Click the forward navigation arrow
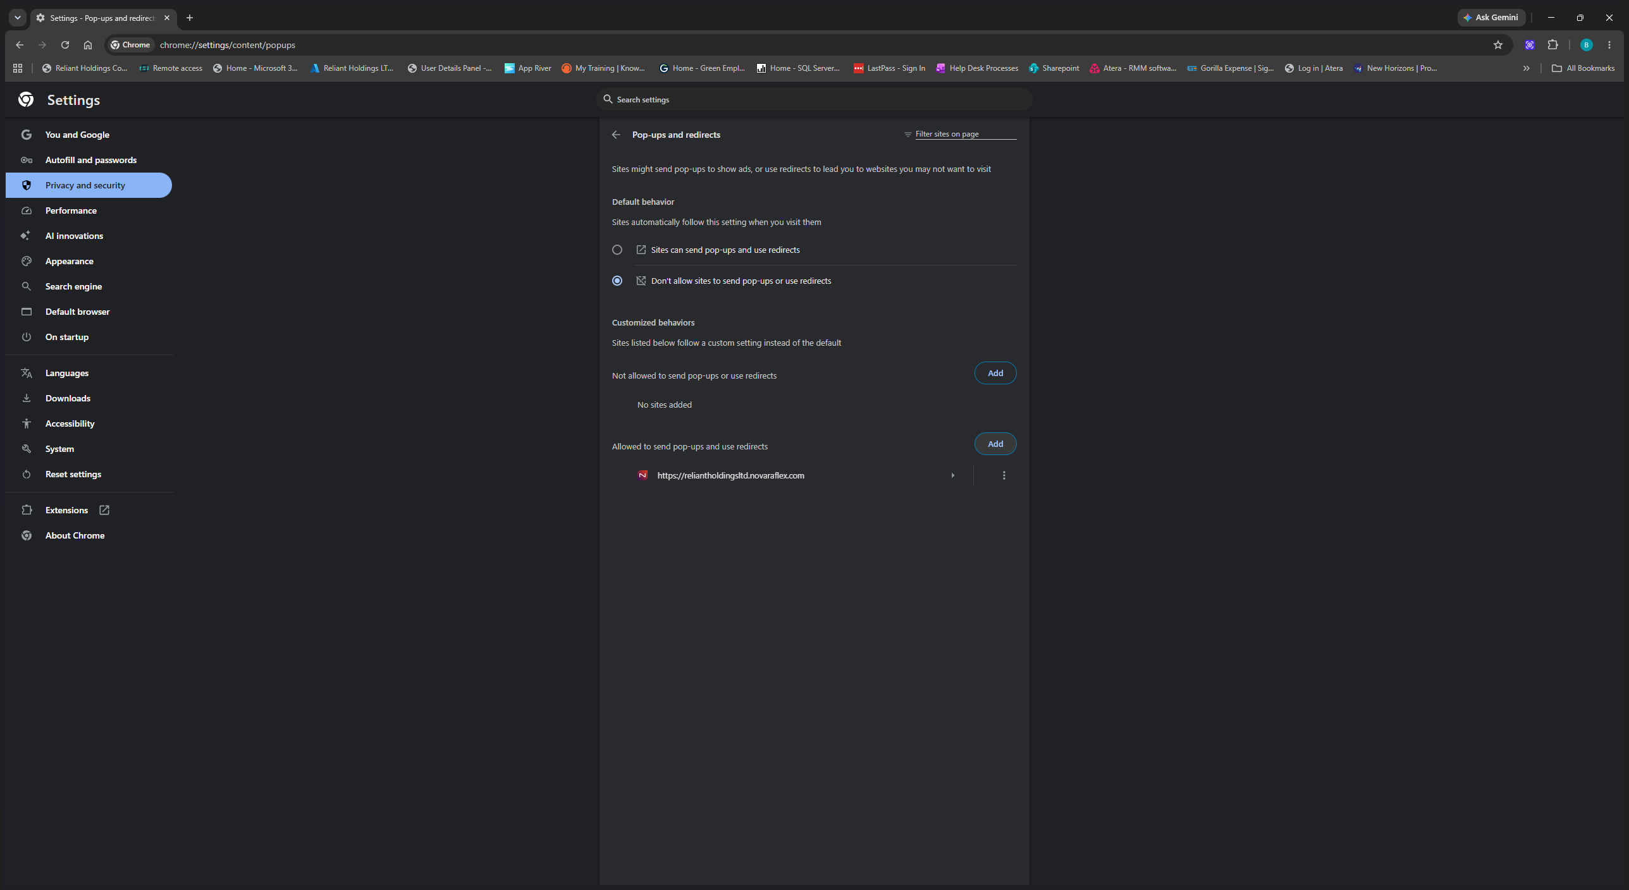Viewport: 1629px width, 890px height. 42,45
